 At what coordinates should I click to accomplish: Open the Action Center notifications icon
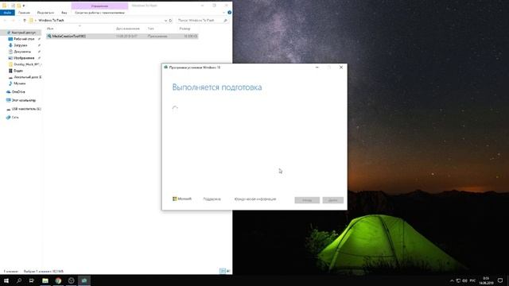pos(500,280)
